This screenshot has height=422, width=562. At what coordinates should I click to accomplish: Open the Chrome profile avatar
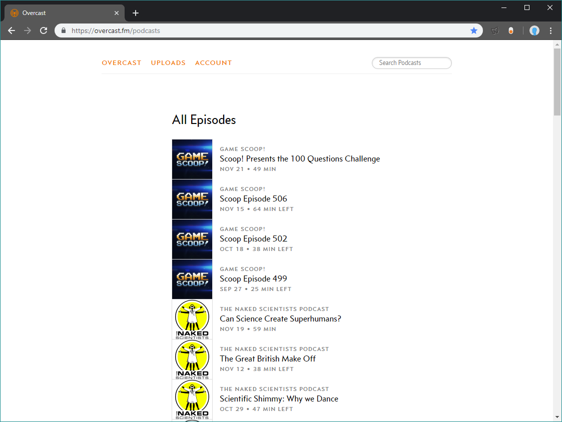534,31
